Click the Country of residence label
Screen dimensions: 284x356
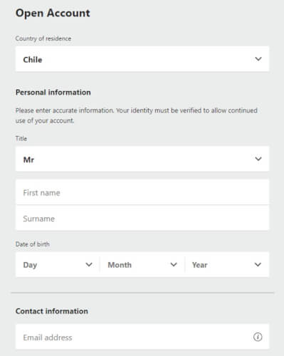coord(43,38)
